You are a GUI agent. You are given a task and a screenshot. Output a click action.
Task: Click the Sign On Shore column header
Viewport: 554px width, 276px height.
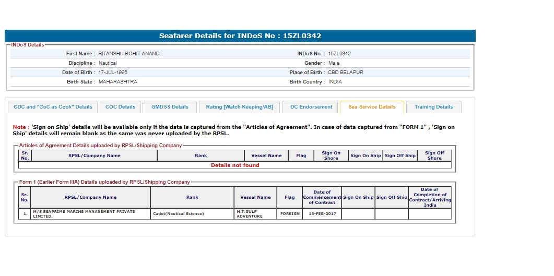[x=331, y=155]
